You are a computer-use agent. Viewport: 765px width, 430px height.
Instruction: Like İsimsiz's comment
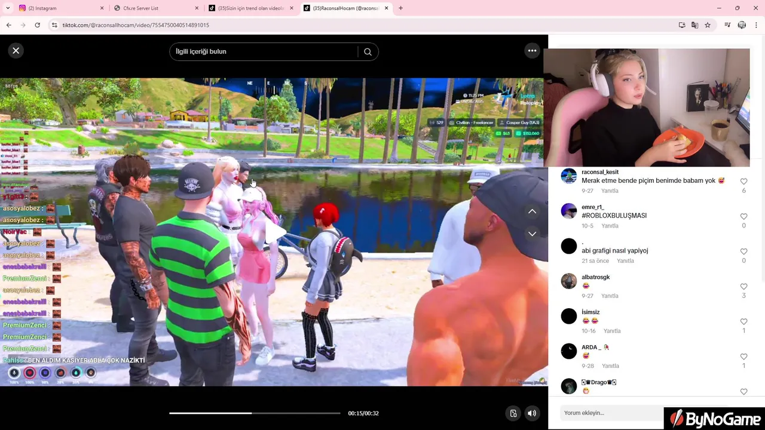pos(743,321)
